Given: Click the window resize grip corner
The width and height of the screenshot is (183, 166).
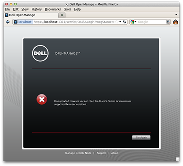Looking at the screenshot, I should 178,159.
